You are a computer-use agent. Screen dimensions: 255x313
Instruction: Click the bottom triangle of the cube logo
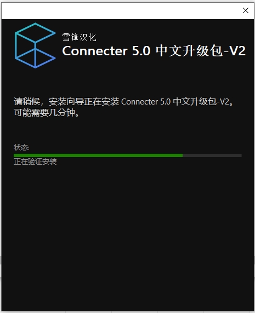coord(35,59)
